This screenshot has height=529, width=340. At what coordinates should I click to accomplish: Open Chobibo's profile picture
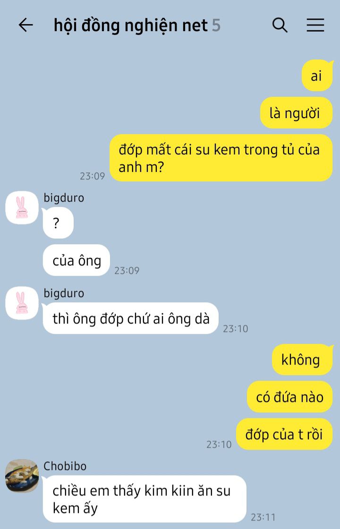[22, 476]
